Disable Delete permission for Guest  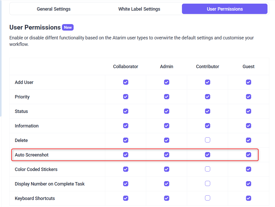click(249, 140)
